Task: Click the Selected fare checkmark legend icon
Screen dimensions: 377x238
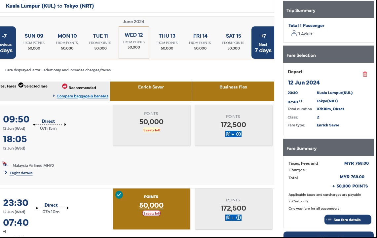Action: (x=21, y=85)
